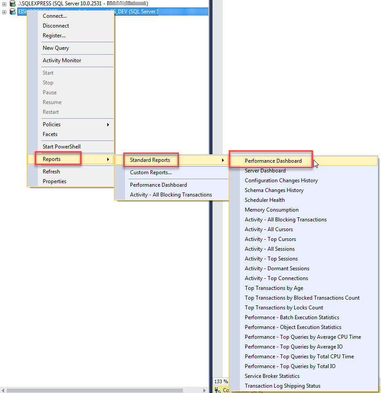Select Memory Consumption report
The image size is (381, 393).
(272, 210)
